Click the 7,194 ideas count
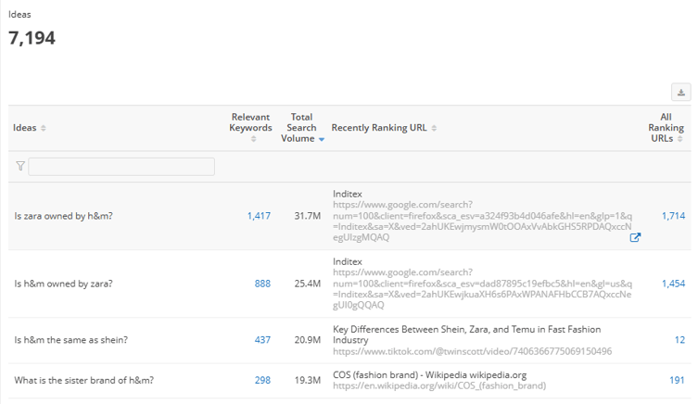Image resolution: width=698 pixels, height=404 pixels. (x=32, y=38)
